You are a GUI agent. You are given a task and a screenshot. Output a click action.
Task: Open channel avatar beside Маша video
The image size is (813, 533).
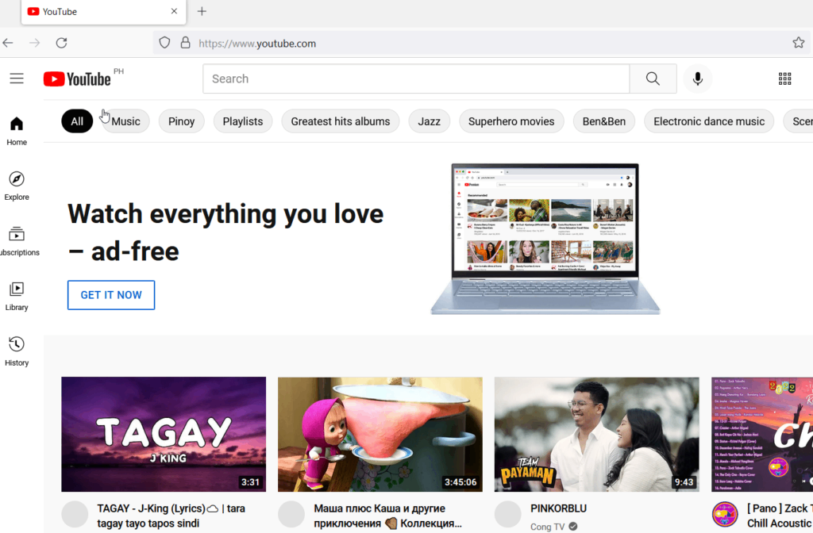click(291, 514)
